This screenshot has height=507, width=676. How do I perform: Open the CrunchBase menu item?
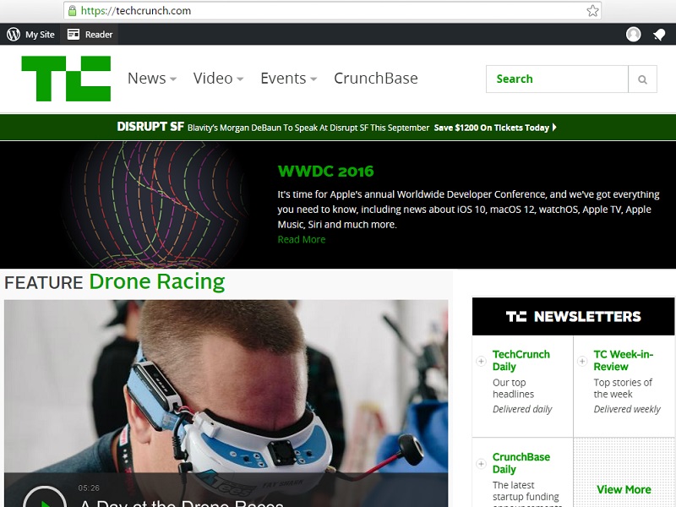pos(376,79)
